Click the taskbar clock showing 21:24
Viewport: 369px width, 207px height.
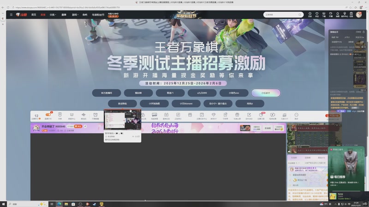[356, 204]
